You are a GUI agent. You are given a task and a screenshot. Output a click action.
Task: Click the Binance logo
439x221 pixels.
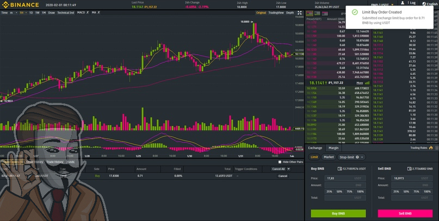(21, 5)
